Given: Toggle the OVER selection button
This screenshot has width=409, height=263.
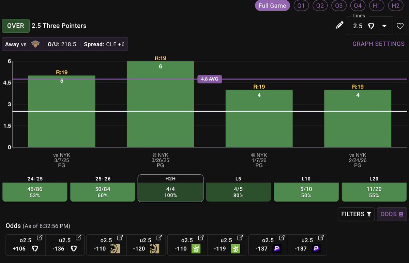Looking at the screenshot, I should (x=15, y=26).
